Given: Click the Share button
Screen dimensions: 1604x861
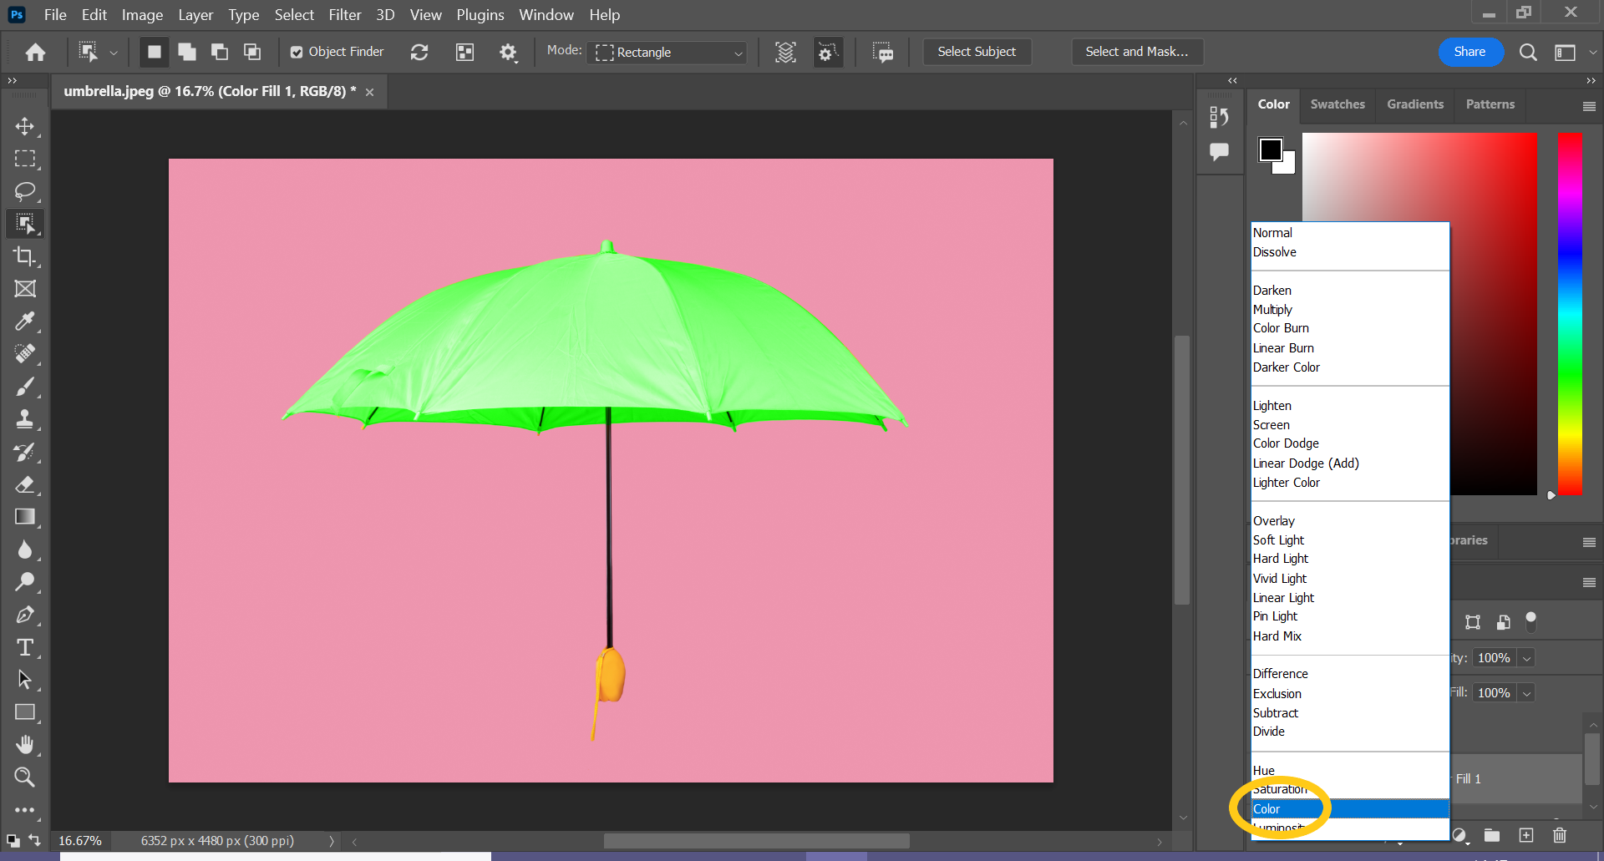Looking at the screenshot, I should click(1470, 52).
